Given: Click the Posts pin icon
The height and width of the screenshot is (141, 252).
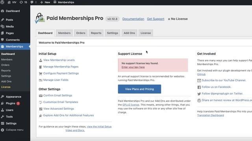Looking at the screenshot, I should [2, 20].
